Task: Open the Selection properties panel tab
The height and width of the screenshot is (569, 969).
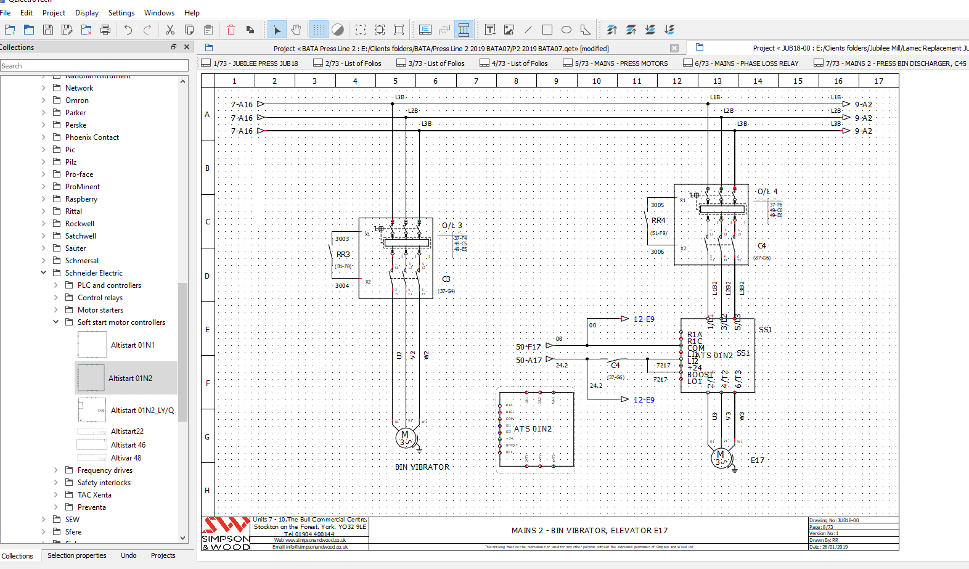Action: click(x=77, y=555)
